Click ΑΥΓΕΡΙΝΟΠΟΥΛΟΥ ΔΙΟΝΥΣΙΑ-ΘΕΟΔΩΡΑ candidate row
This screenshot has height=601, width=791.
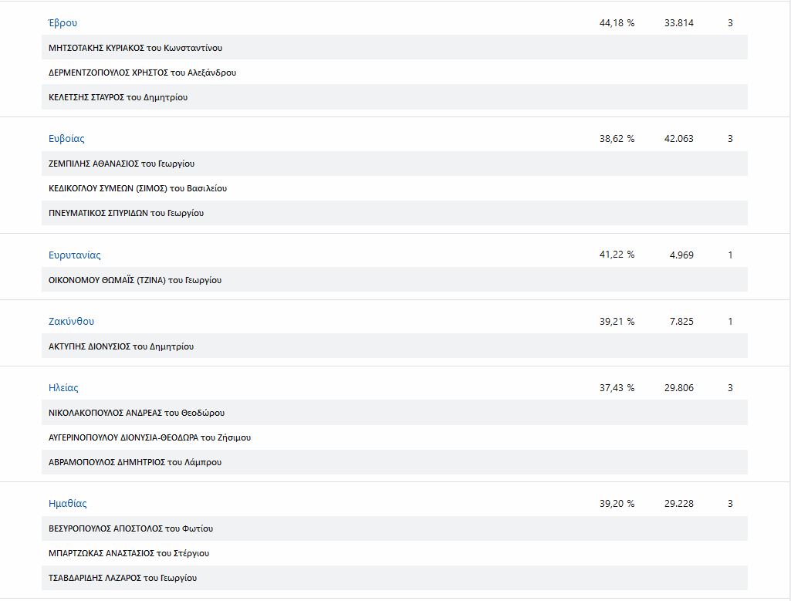coord(150,437)
